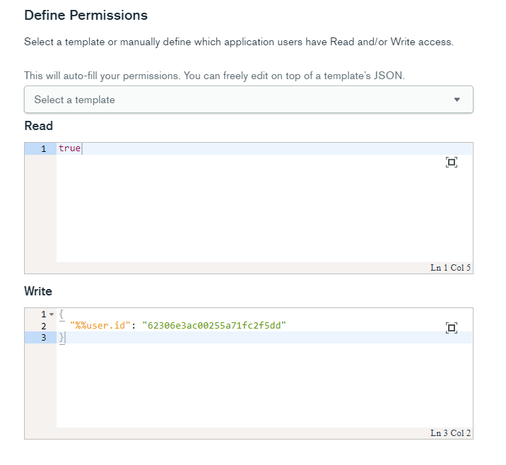Select line number 2 in Write gutter
Image resolution: width=506 pixels, height=465 pixels.
pos(43,326)
